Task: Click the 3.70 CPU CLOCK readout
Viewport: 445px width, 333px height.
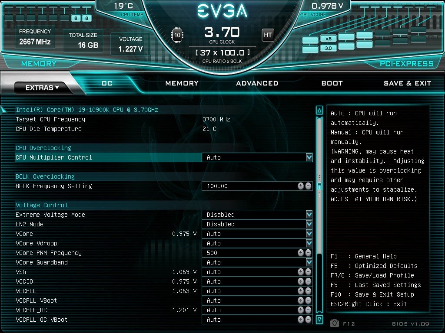Action: pyautogui.click(x=222, y=35)
